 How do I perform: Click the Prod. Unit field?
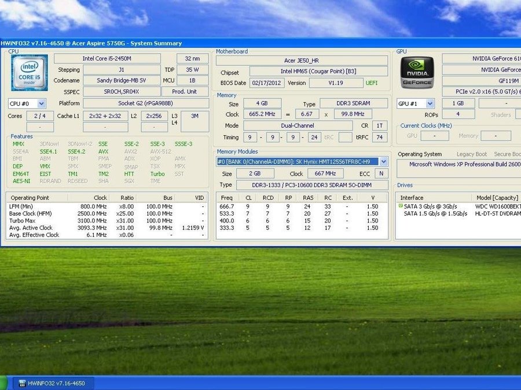click(185, 91)
